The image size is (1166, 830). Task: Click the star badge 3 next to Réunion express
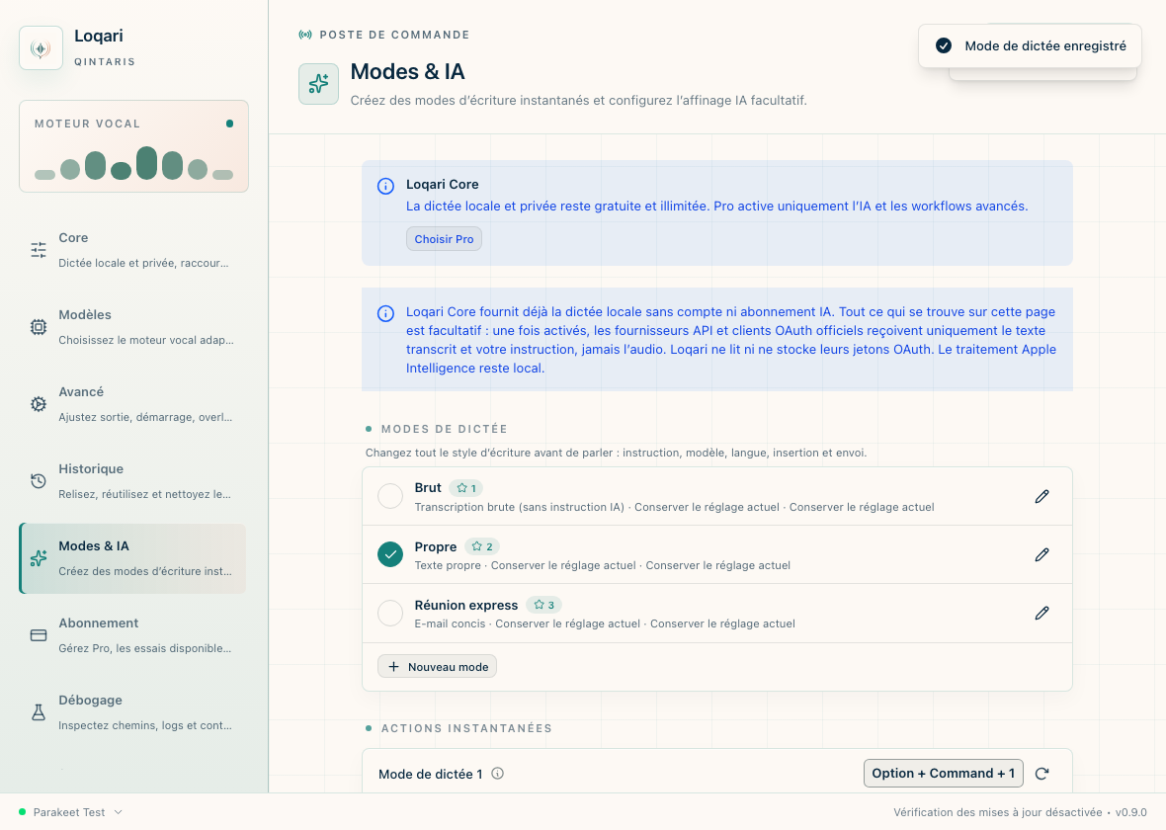[543, 605]
